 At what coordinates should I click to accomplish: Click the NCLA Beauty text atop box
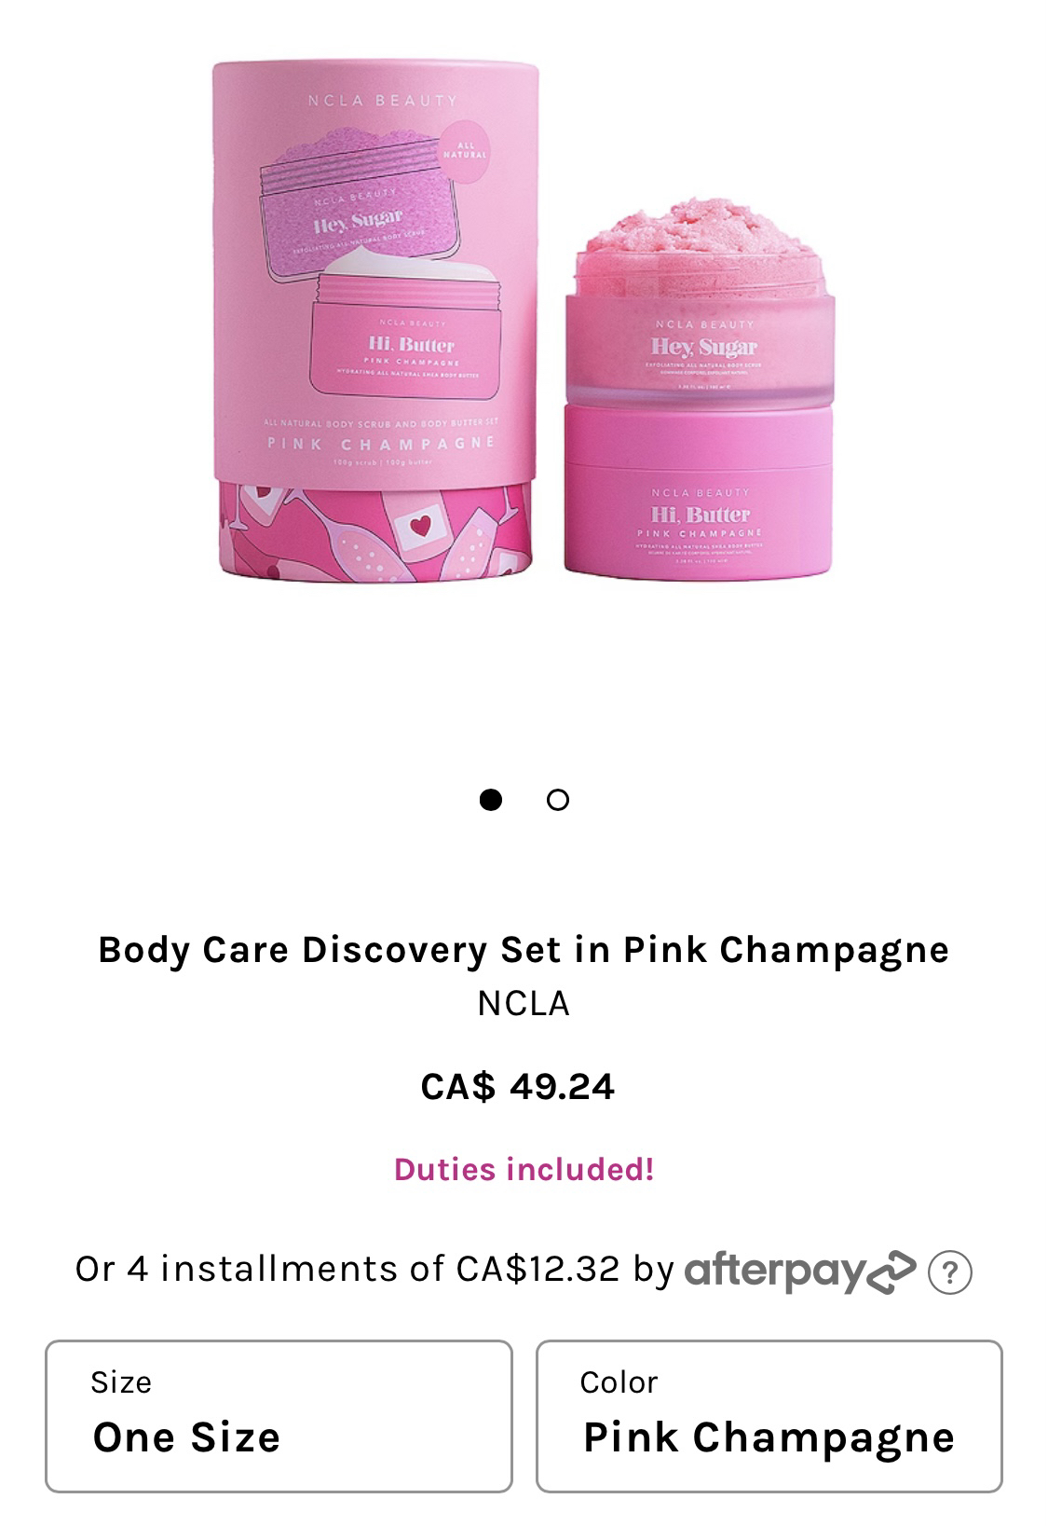click(383, 100)
